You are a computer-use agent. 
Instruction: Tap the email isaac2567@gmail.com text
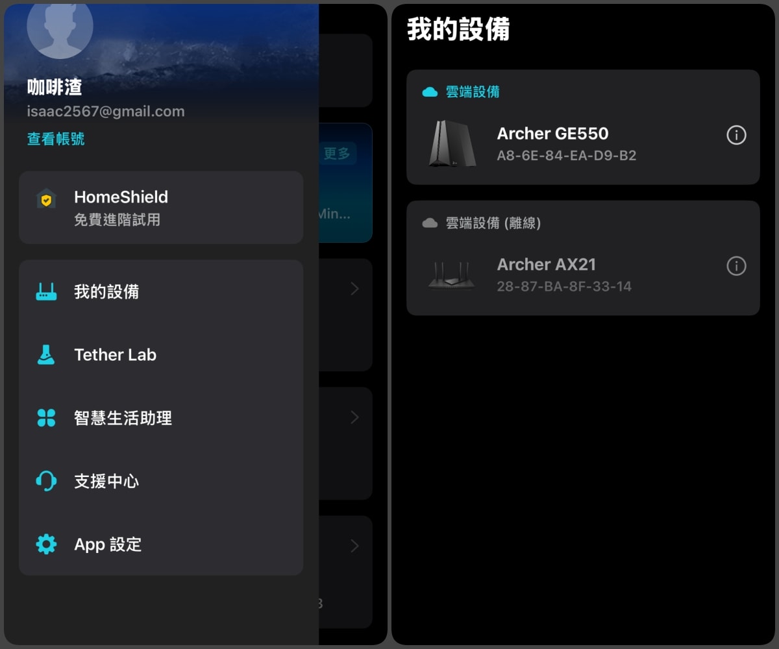pos(106,111)
